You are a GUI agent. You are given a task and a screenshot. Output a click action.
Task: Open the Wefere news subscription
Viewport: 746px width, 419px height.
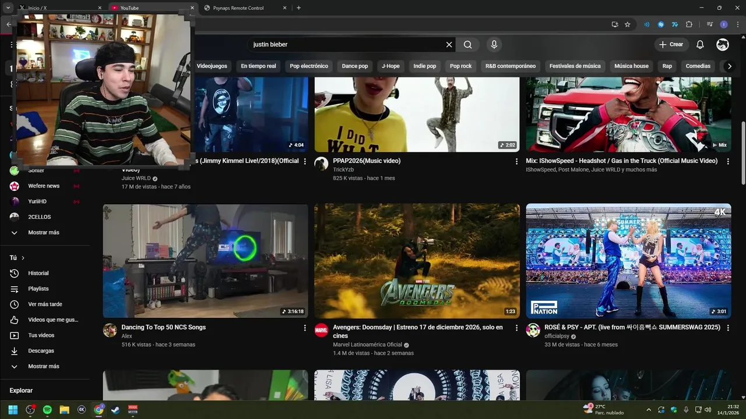(44, 186)
